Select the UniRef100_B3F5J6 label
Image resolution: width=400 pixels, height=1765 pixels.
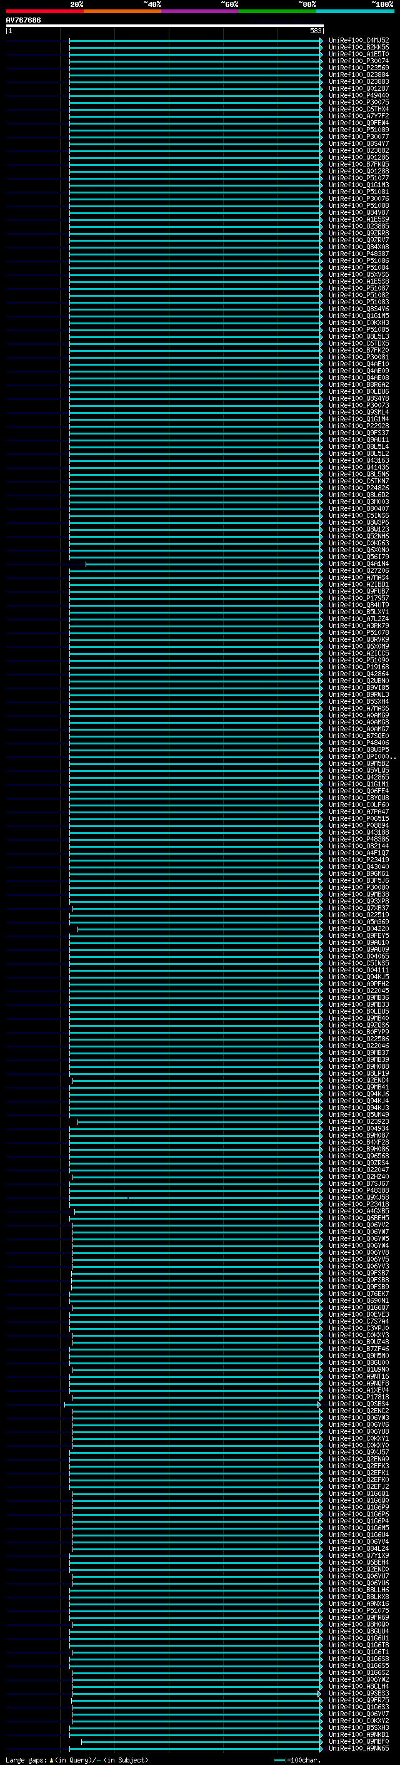click(359, 880)
